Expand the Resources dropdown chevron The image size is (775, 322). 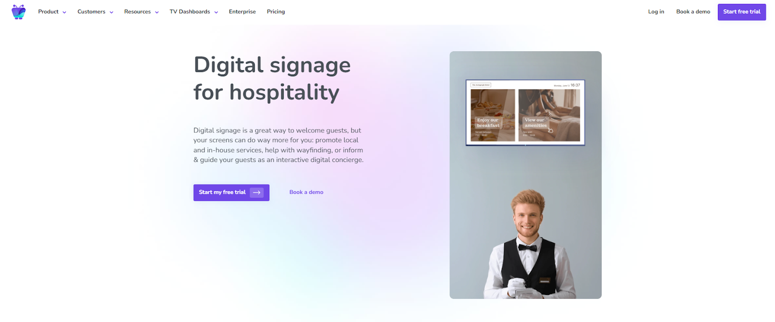pyautogui.click(x=157, y=12)
